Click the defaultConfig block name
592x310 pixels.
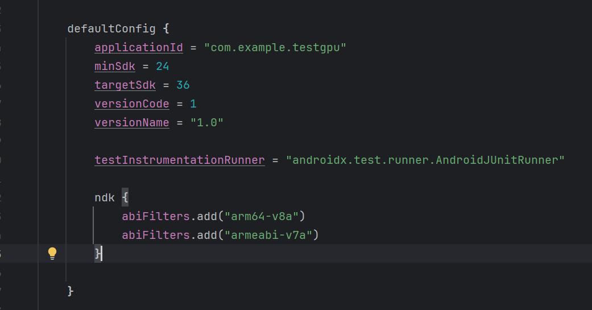tap(111, 28)
